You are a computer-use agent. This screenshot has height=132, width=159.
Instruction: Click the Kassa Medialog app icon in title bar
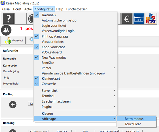(x=3, y=3)
